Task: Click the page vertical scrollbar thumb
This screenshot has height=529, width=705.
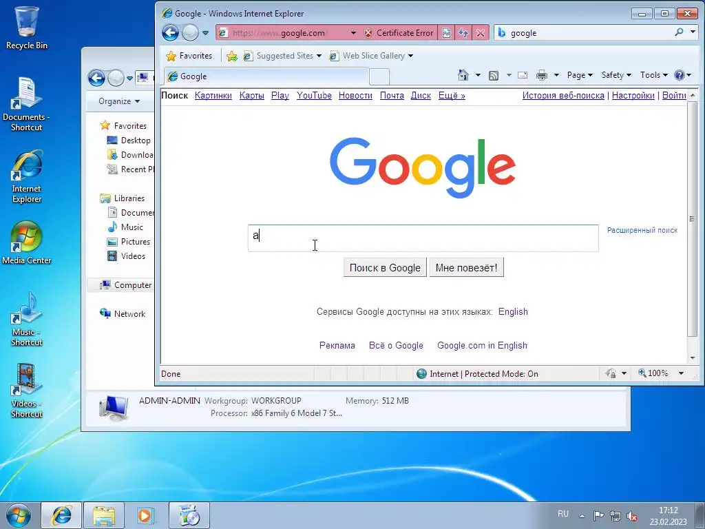Action: click(692, 219)
